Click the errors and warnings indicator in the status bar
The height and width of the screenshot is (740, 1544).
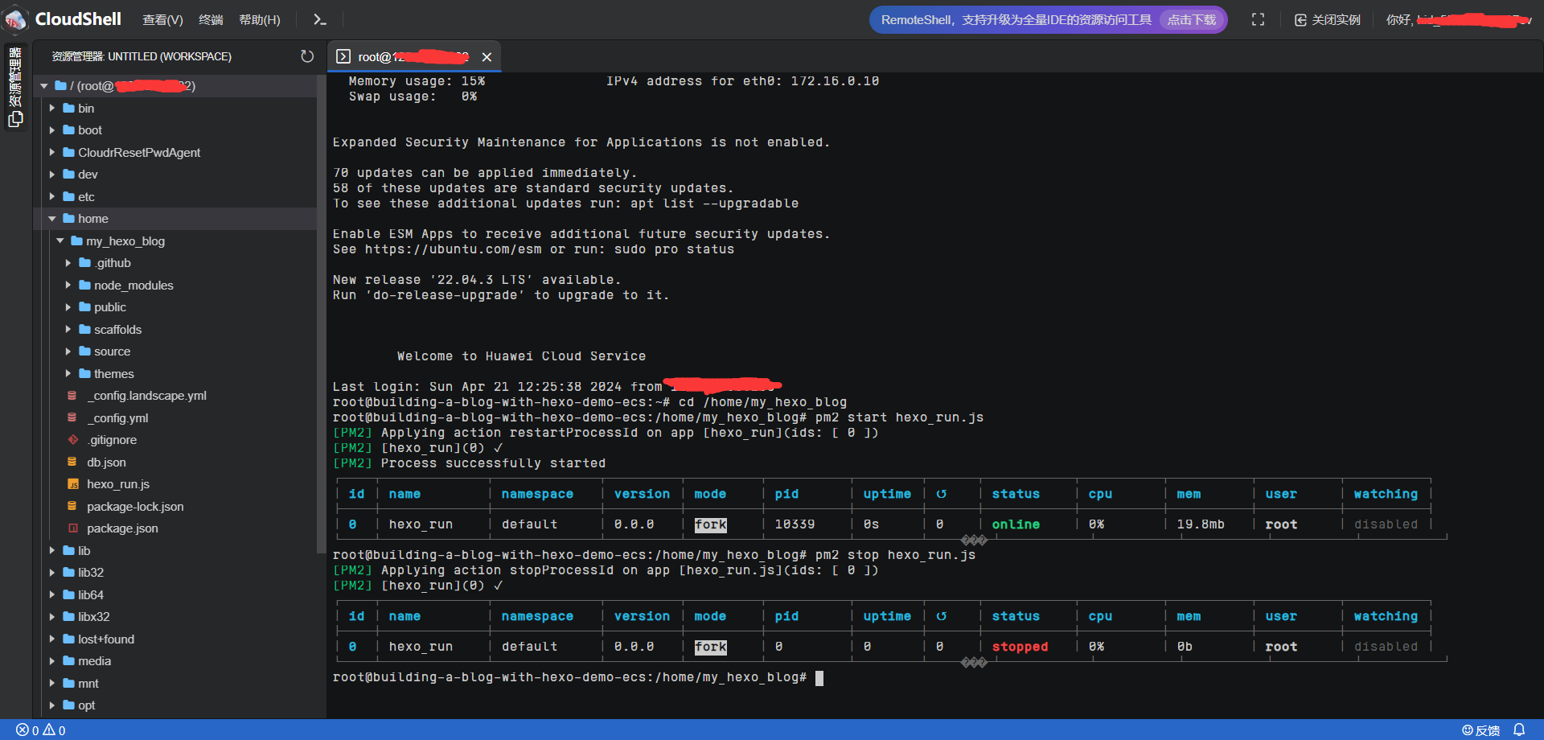pos(40,730)
